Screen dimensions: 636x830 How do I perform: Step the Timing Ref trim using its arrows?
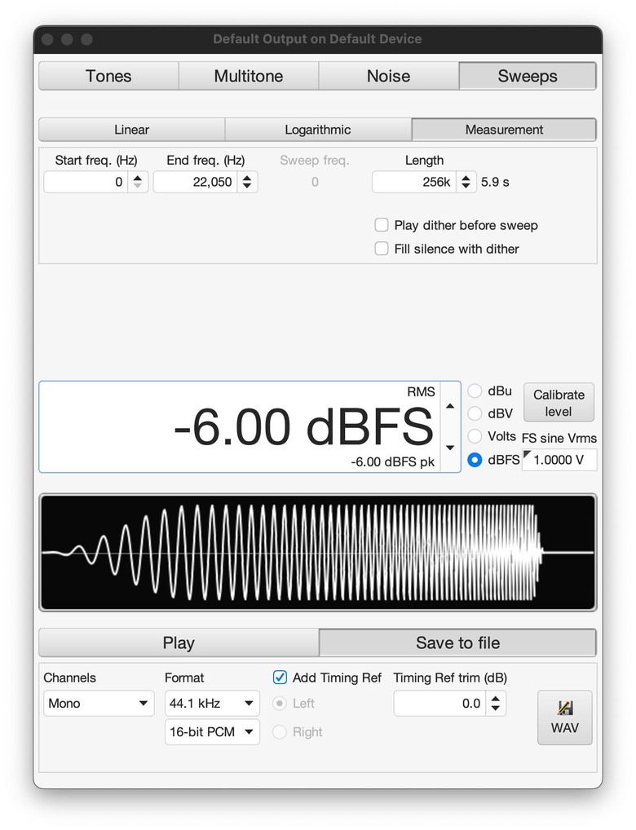tap(496, 704)
